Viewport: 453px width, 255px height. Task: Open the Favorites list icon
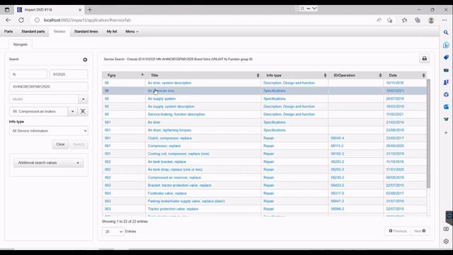[x=404, y=20]
